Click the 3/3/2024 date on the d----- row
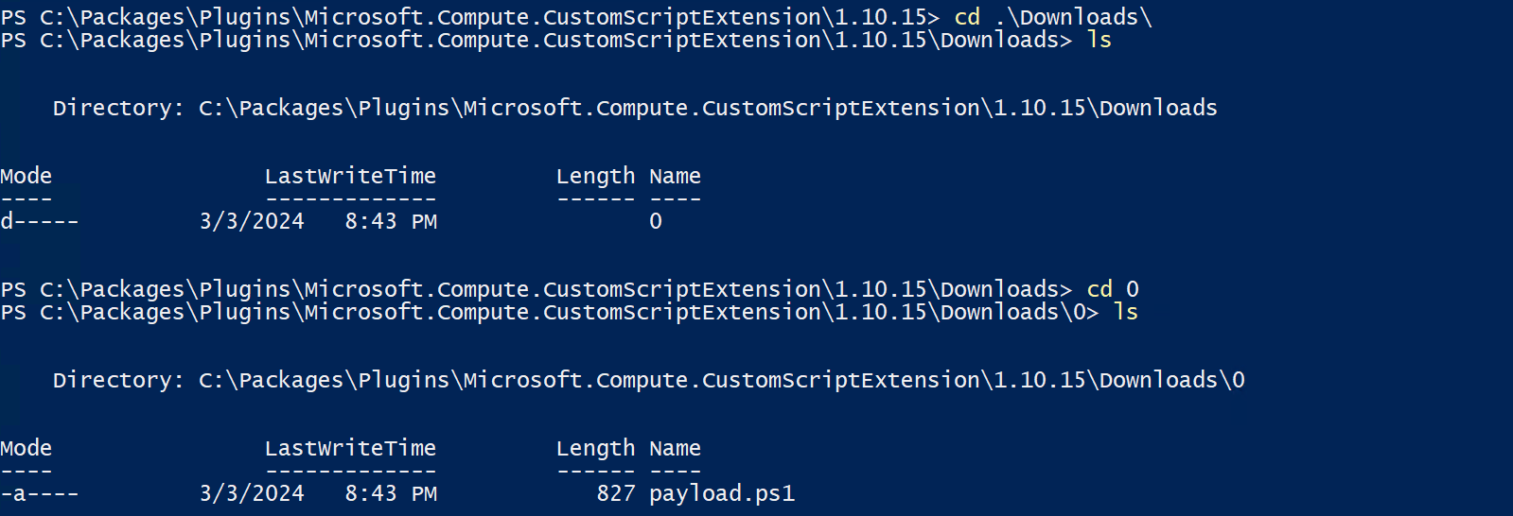Viewport: 1513px width, 516px height. tap(252, 221)
